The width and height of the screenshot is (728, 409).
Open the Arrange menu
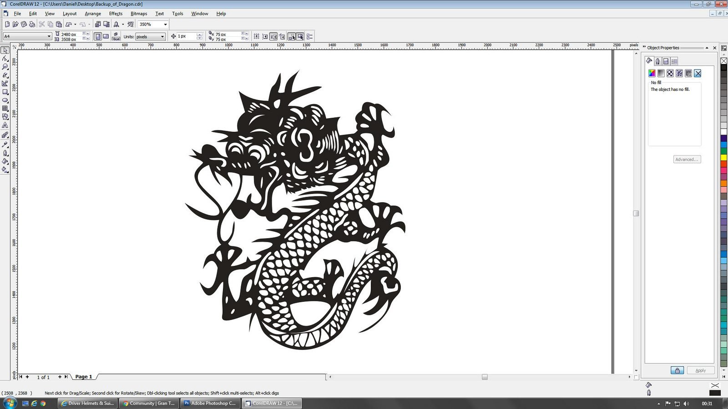point(93,14)
